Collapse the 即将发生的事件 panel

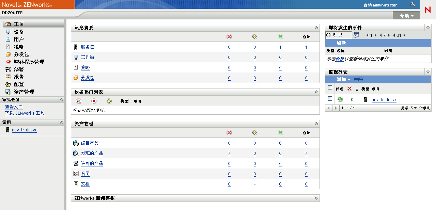428,28
